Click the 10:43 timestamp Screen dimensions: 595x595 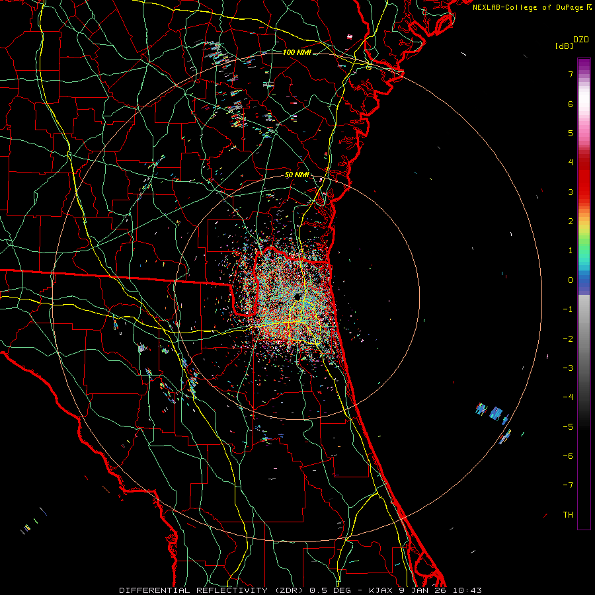click(467, 590)
